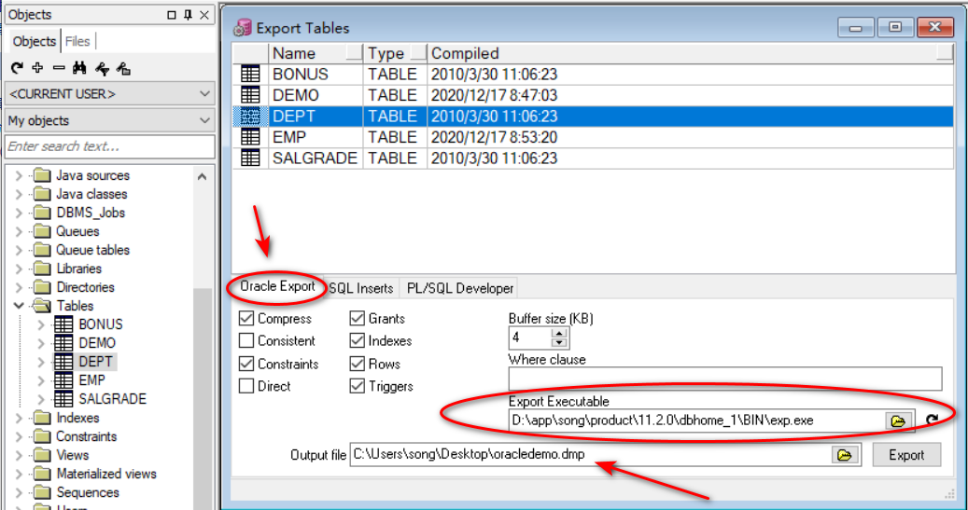This screenshot has width=968, height=510.
Task: Toggle the Constraints checkbox
Action: 246,364
